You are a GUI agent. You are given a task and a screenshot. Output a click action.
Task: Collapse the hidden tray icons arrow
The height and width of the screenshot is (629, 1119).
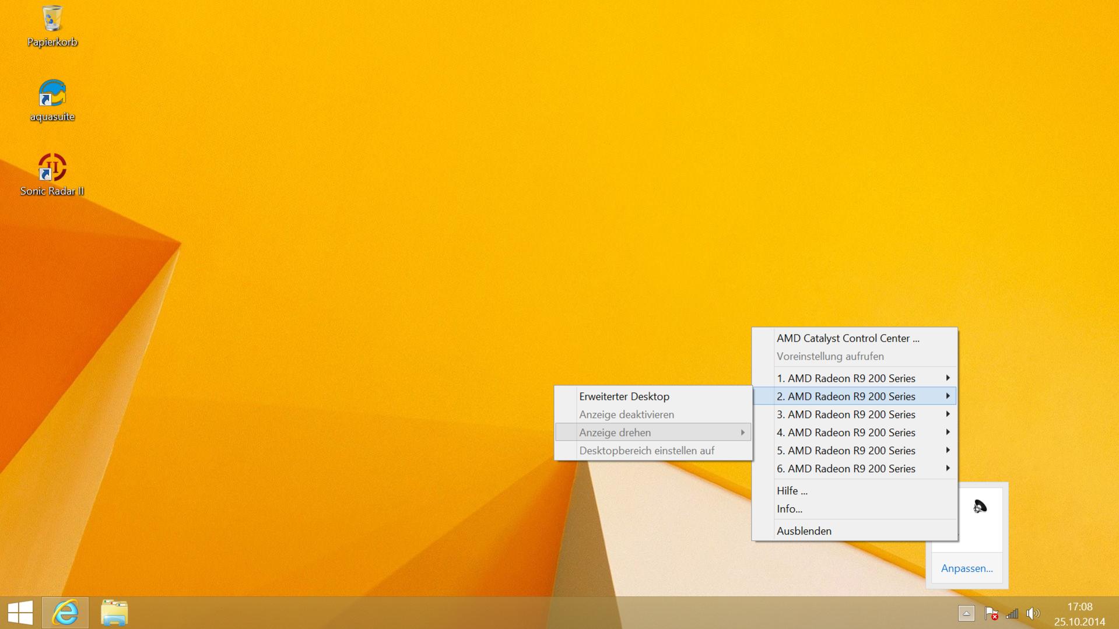point(966,613)
